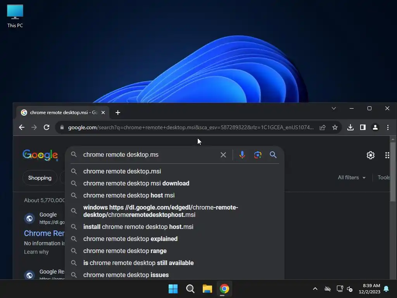Start a search by voice
This screenshot has height=298, width=397.
242,155
